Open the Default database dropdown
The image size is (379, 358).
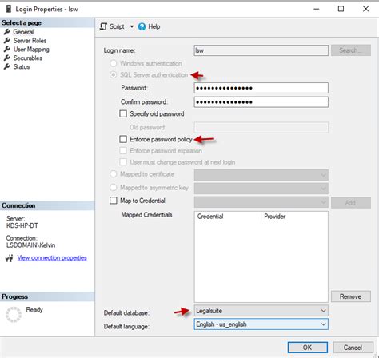click(x=261, y=311)
